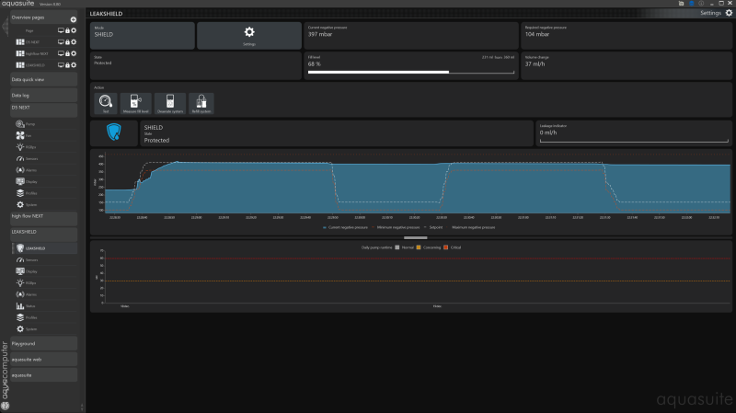
Task: Run the leak Test action
Action: (x=106, y=103)
